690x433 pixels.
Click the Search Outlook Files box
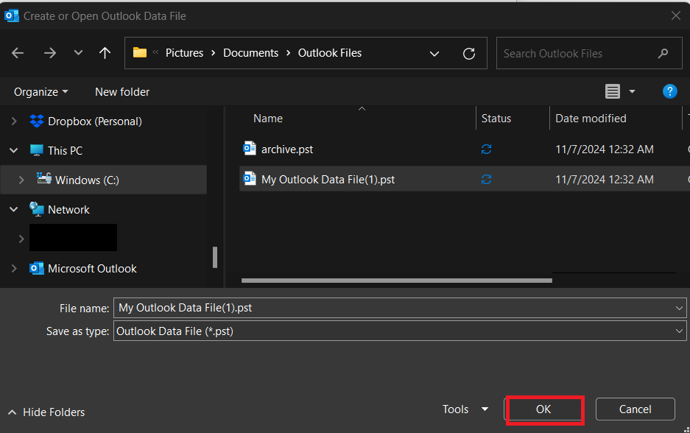[589, 53]
